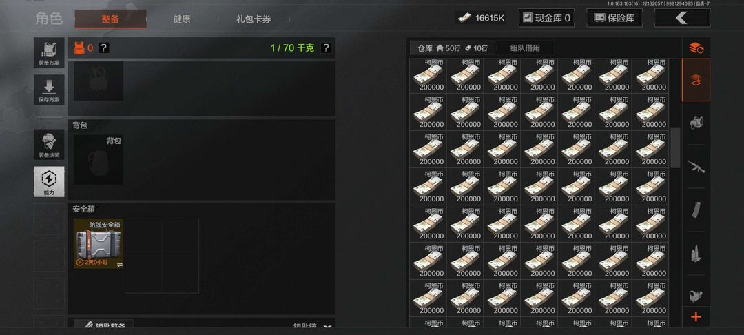Filter warehouse by magazine icon
Screen dimensions: 744x335
click(696, 210)
